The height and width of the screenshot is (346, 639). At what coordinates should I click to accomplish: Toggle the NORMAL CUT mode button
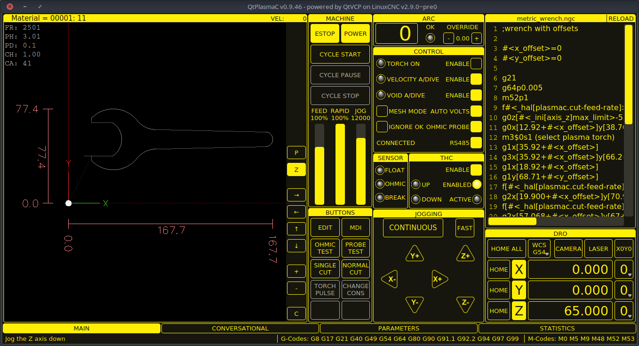(356, 269)
